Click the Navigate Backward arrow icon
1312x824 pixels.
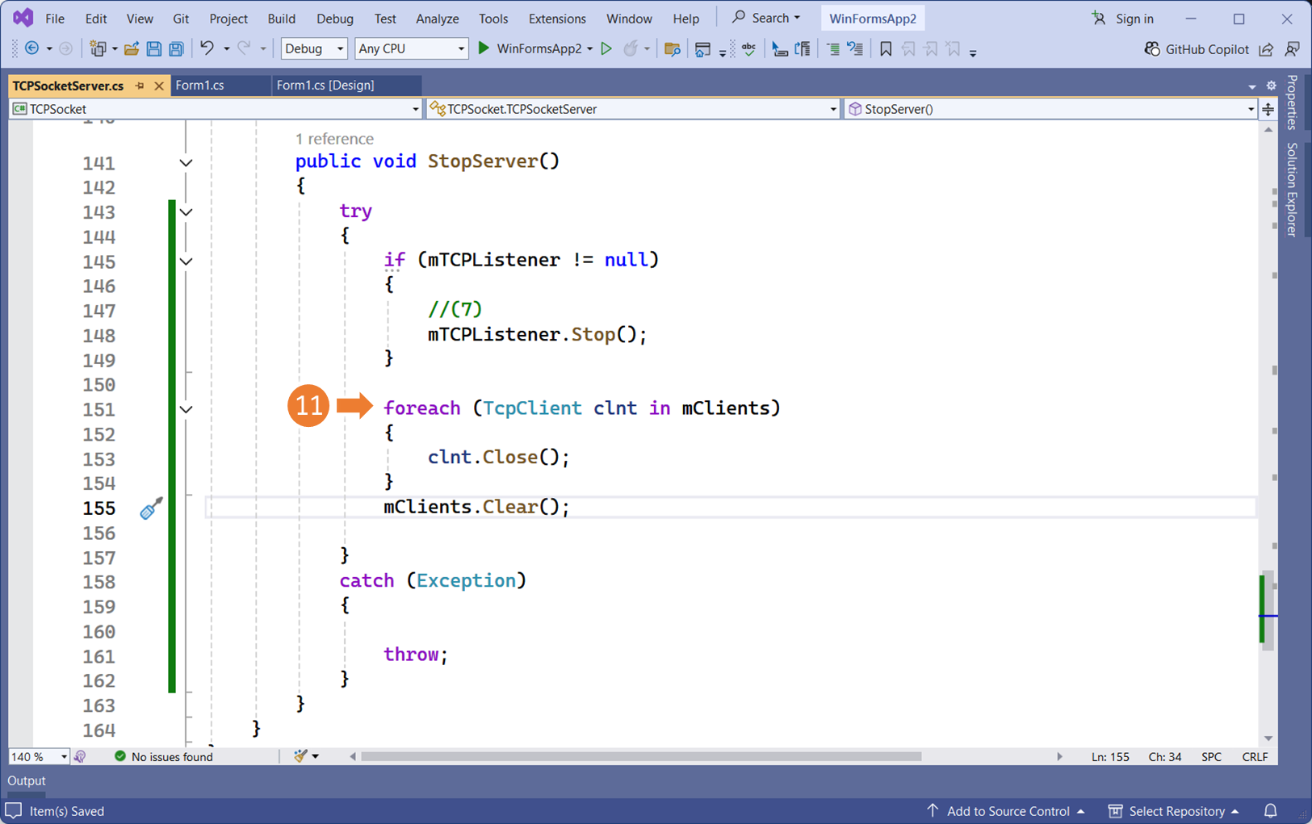pyautogui.click(x=32, y=48)
